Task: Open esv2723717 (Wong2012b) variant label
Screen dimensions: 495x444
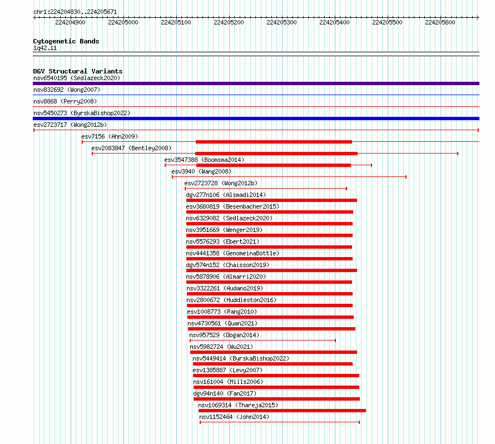Action: click(x=70, y=125)
